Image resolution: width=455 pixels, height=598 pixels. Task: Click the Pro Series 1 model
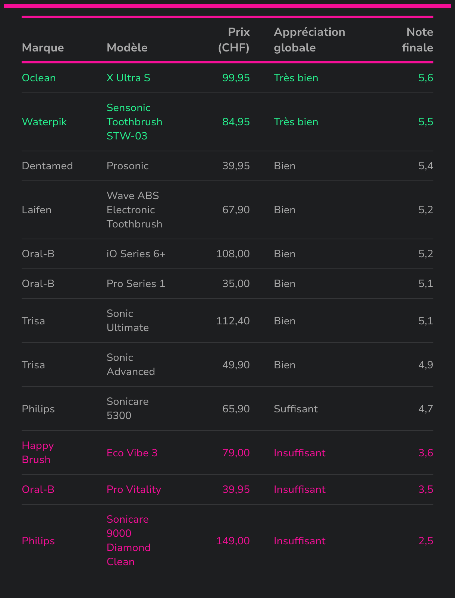pyautogui.click(x=136, y=284)
